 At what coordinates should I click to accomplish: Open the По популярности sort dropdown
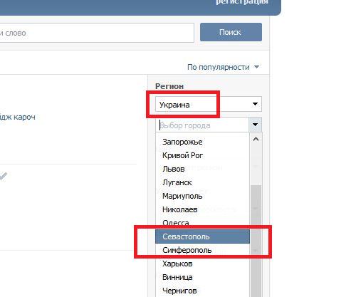pos(223,67)
